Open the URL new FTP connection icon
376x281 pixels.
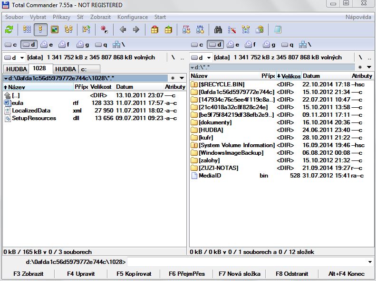click(200, 30)
